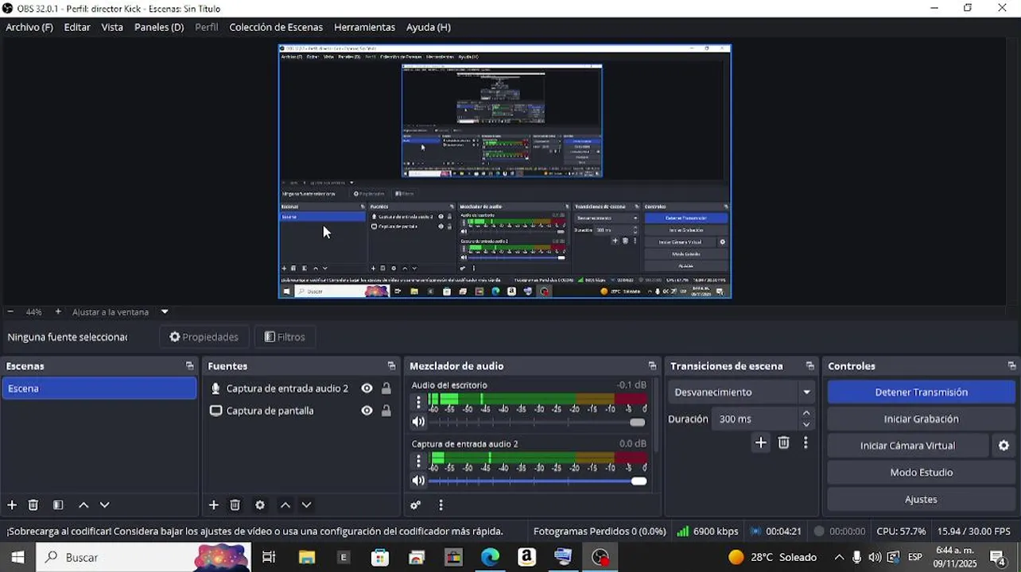1021x572 pixels.
Task: Open Archivo (F) menu
Action: pos(29,27)
